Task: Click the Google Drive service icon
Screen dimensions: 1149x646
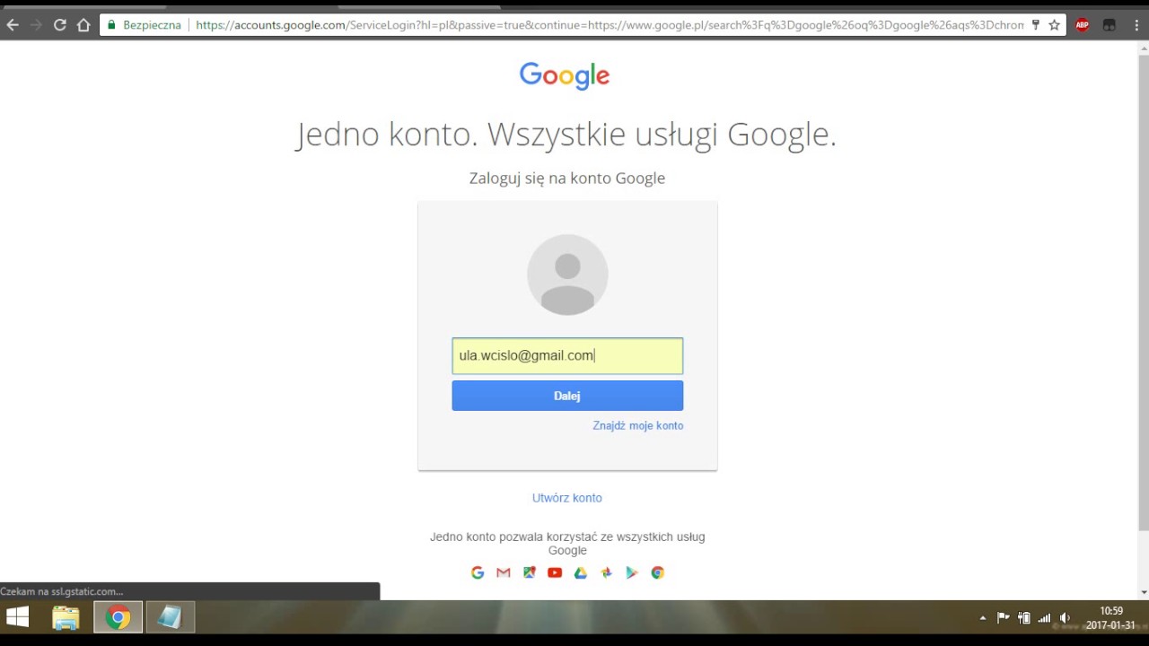Action: [581, 572]
